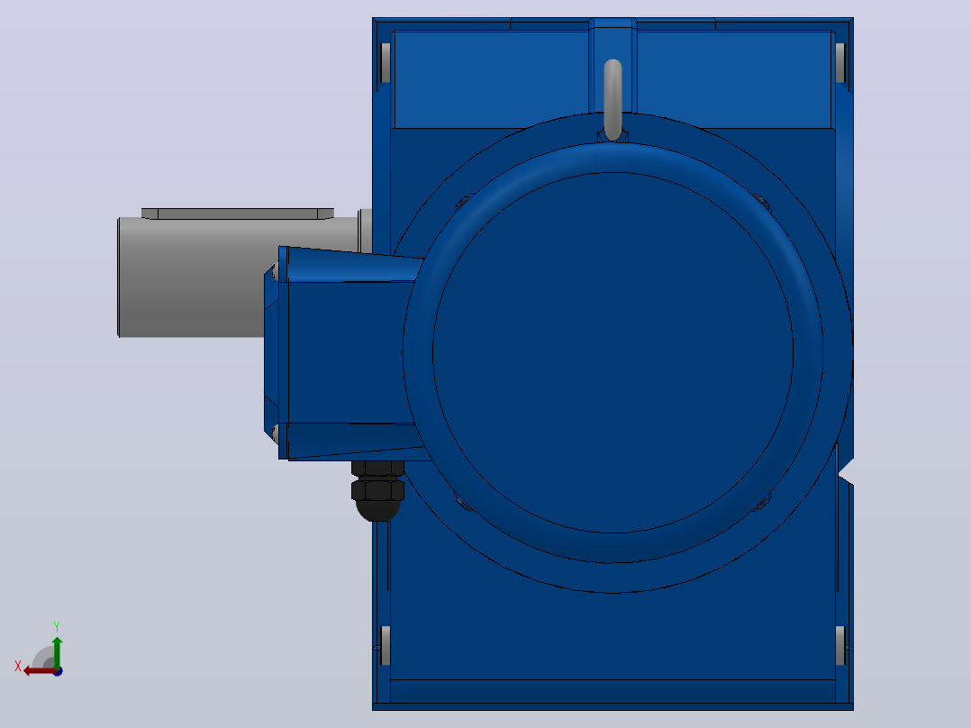971x728 pixels.
Task: Select the gray output shaft cylinder
Action: tap(191, 277)
